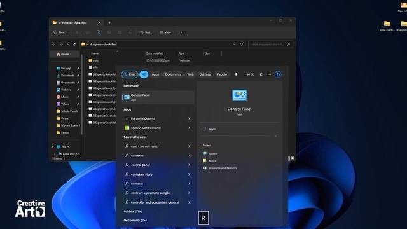Select the Settings filter tab
Screen dimensions: 407x229
tap(205, 74)
